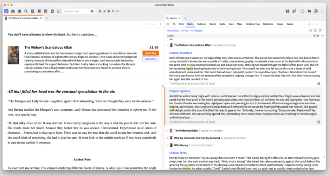Select the Maps search tab
This screenshot has height=176, width=329.
pos(240,24)
